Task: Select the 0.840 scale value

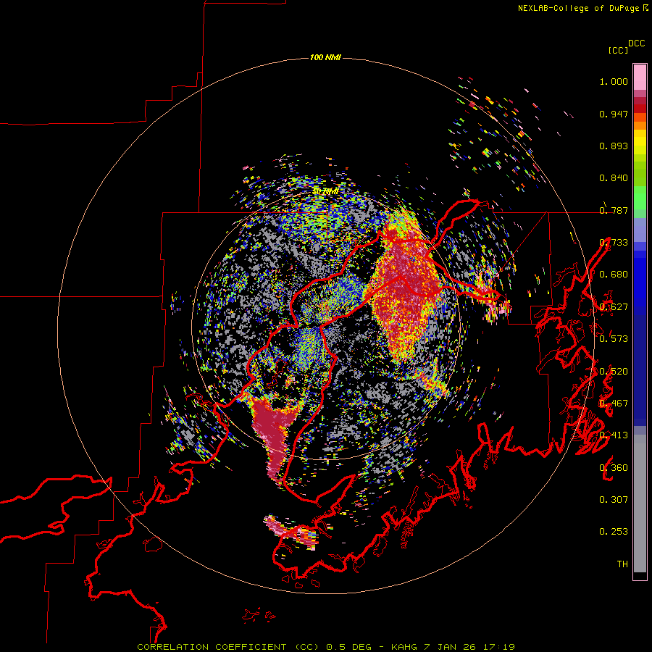Action: [614, 178]
